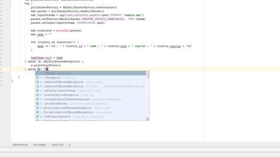Click textView in the textView.text assignment
This screenshot has width=280, height=157.
[x=37, y=58]
